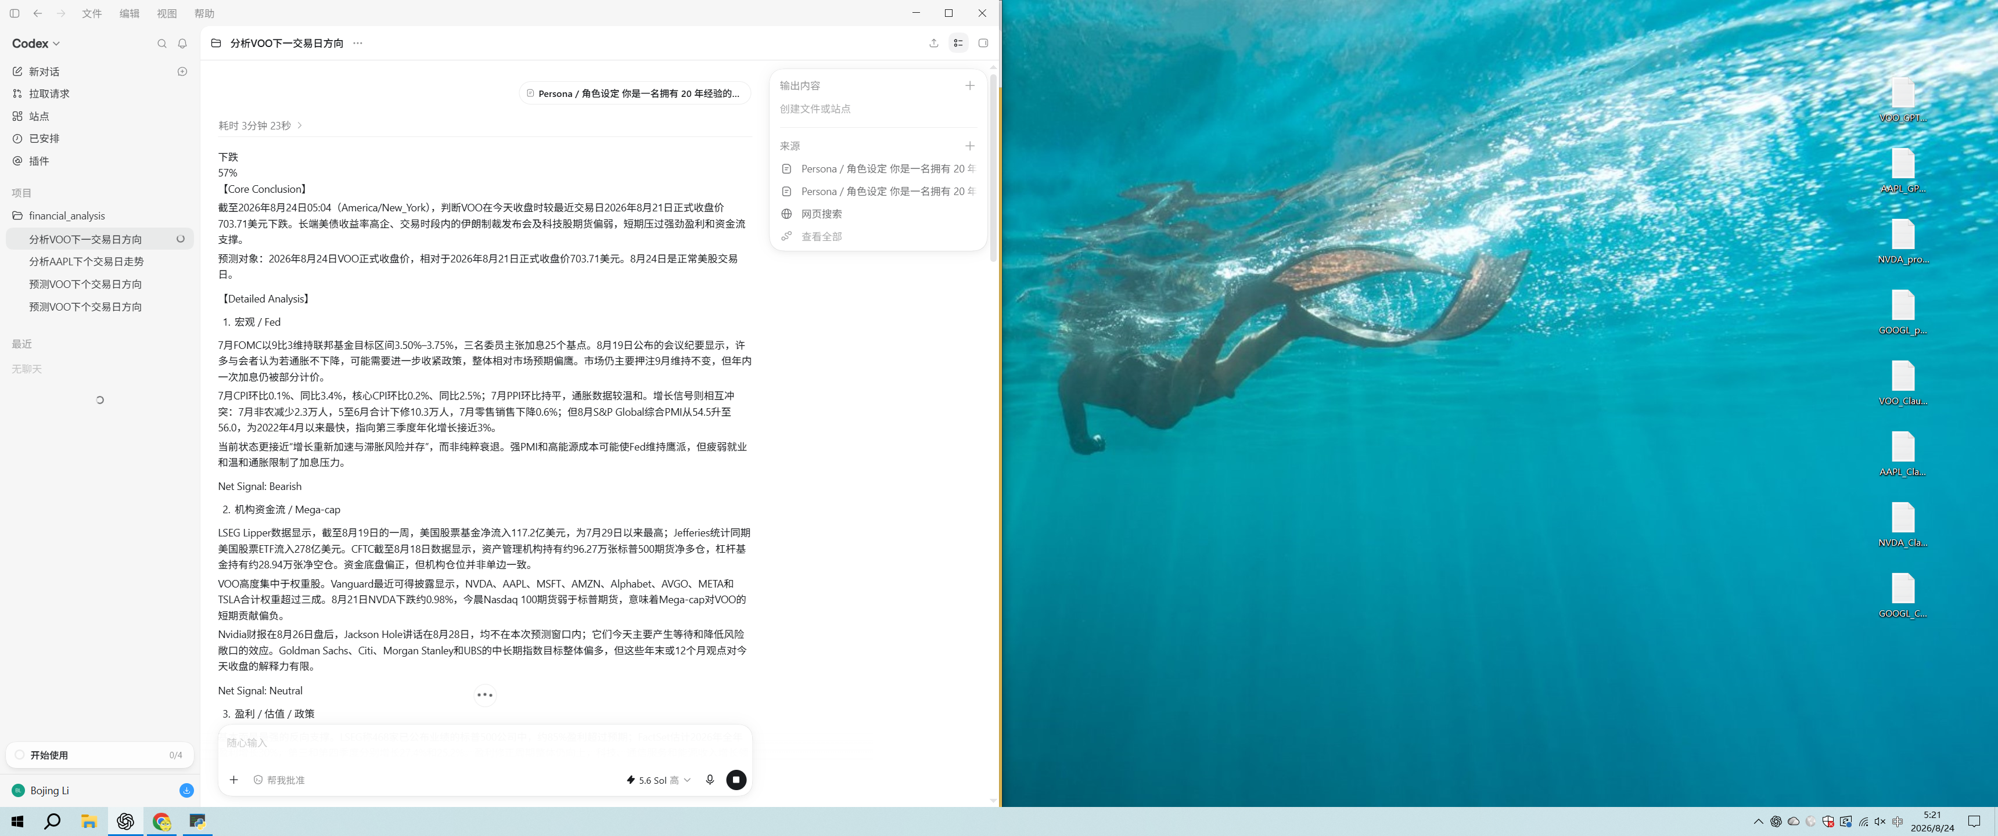The width and height of the screenshot is (1998, 836).
Task: Select the VOO_GPT desktop file
Action: point(1903,100)
